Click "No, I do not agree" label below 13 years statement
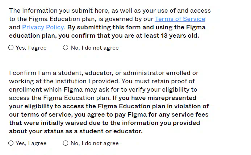Screen dimensions: 251x155 (x=95, y=48)
